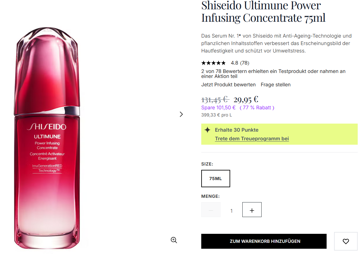Screen dimensions: 363x254
Task: Click the quantity value field
Action: [231, 211]
